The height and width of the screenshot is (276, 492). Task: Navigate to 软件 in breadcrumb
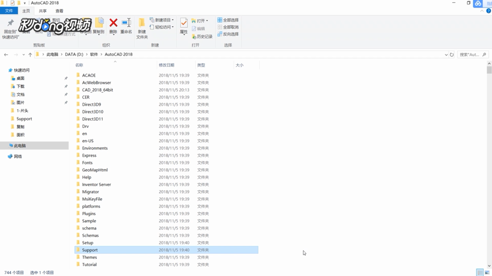94,54
